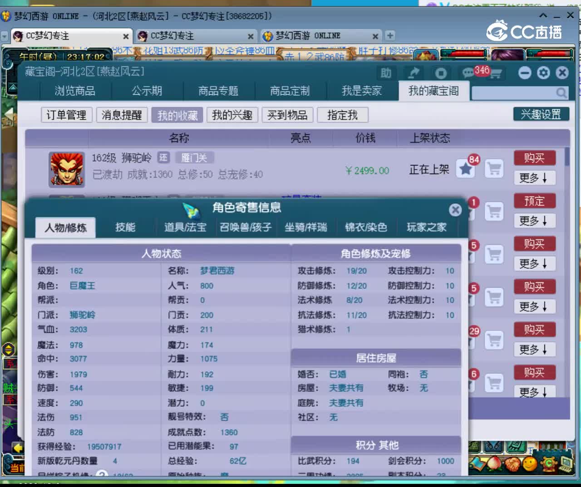The height and width of the screenshot is (487, 581).
Task: Click 购买 in the badge 29 row
Action: tap(534, 330)
